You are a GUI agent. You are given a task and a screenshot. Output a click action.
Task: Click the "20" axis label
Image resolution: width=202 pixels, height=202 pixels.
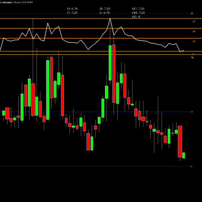coord(192,13)
